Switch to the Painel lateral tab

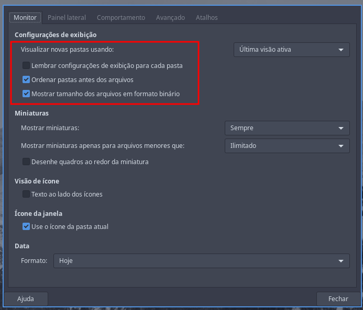click(67, 17)
